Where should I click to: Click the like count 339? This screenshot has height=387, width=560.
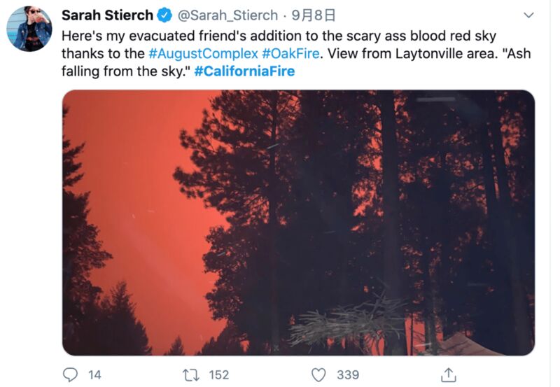(x=348, y=375)
